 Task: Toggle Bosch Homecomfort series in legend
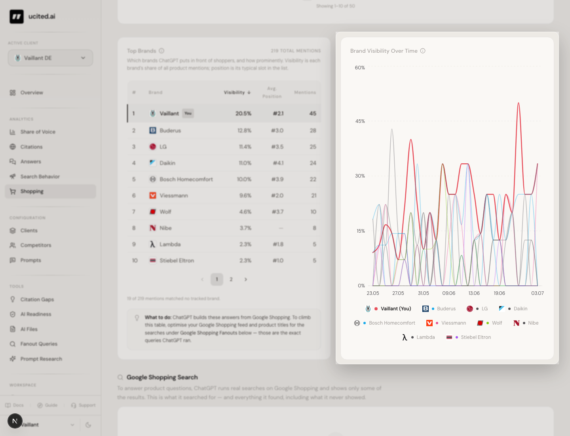click(x=385, y=323)
